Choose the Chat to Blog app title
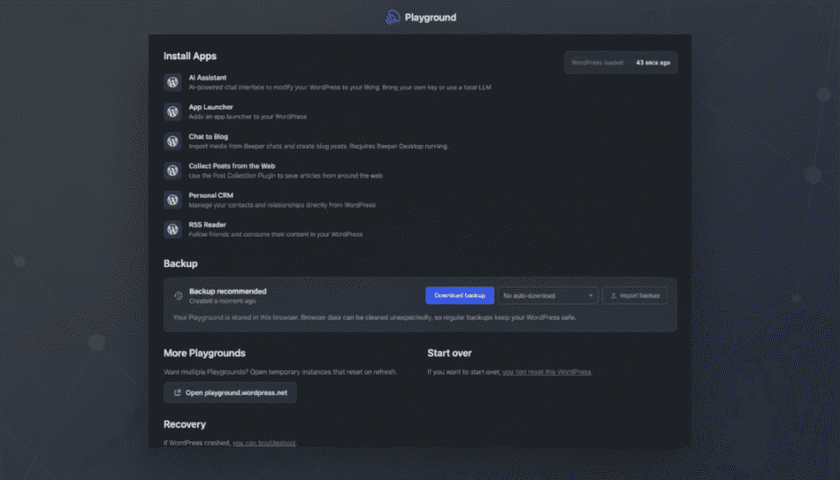 210,136
